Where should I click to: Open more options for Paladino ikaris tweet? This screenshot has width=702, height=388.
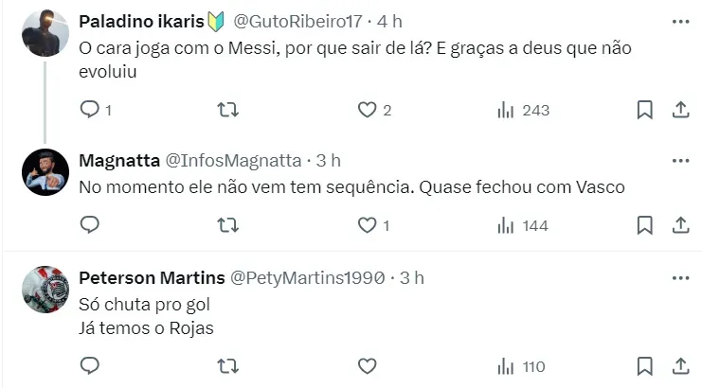tap(679, 21)
